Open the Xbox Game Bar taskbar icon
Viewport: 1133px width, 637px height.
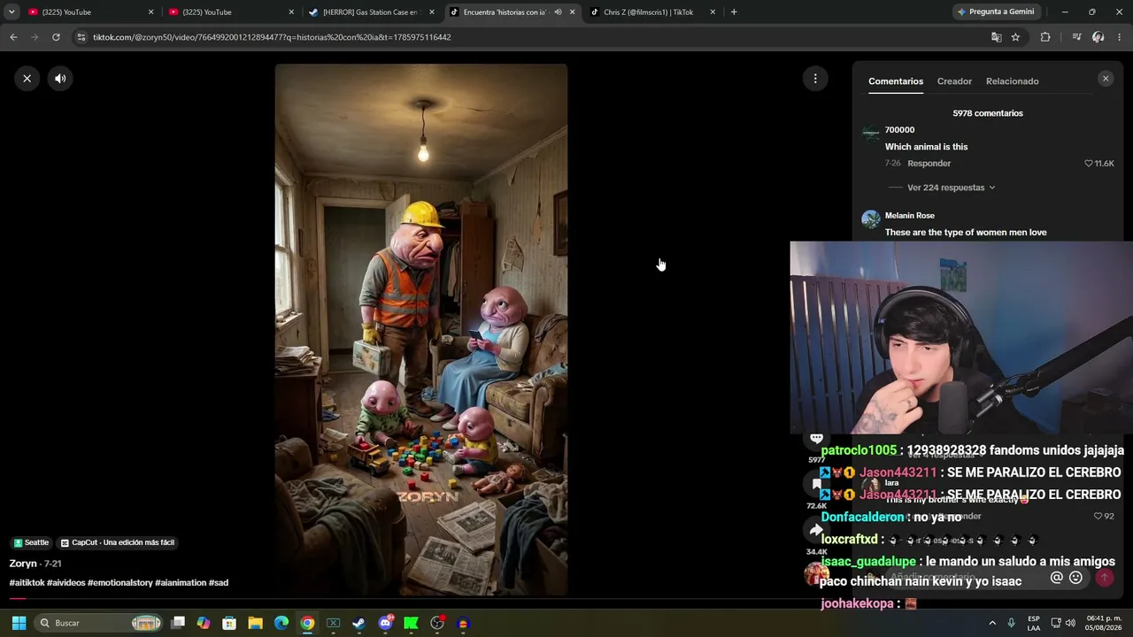pos(334,623)
